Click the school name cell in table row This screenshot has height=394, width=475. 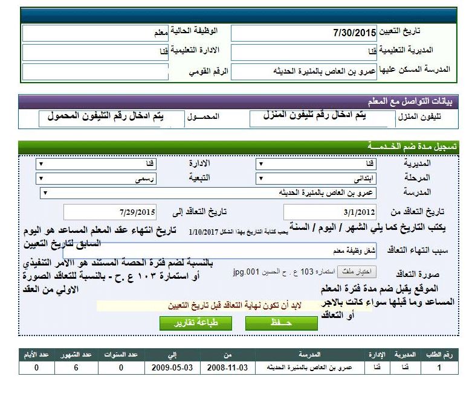tap(309, 367)
